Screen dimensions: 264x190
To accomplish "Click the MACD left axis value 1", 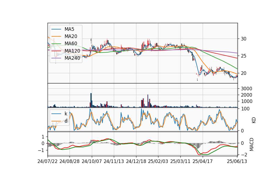I will [x=43, y=137].
